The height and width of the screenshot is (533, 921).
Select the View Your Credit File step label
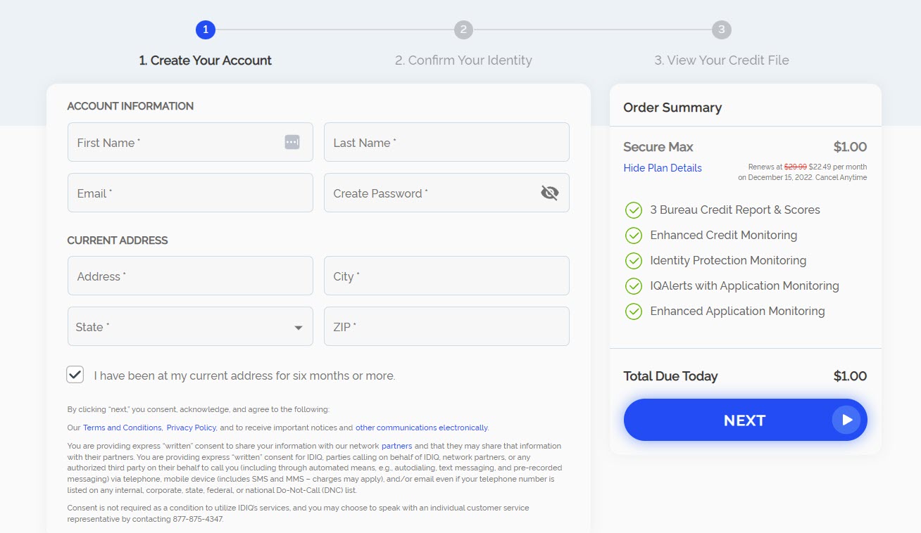click(x=722, y=60)
